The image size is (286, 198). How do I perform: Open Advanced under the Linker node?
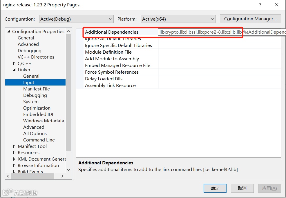pyautogui.click(x=34, y=127)
